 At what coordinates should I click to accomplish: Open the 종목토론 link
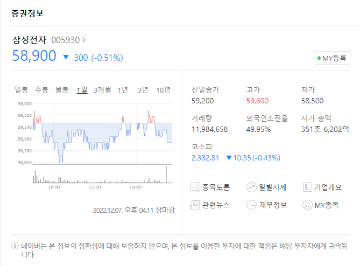coord(216,187)
